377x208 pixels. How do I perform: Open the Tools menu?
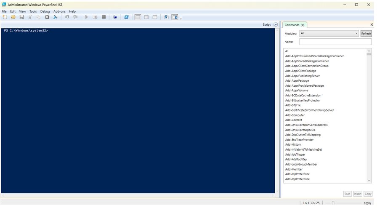click(33, 11)
